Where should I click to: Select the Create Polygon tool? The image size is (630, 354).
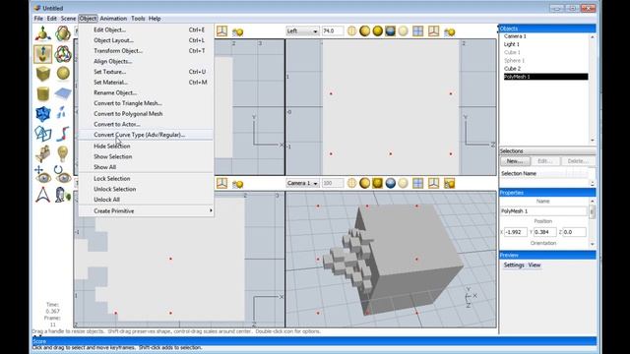43,134
